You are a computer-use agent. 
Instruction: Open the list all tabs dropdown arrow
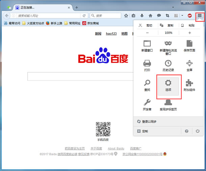pos(173,7)
